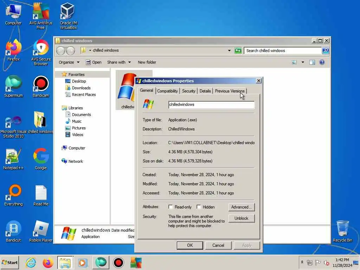Select Network in navigation pane
The width and height of the screenshot is (360, 270).
[72, 161]
